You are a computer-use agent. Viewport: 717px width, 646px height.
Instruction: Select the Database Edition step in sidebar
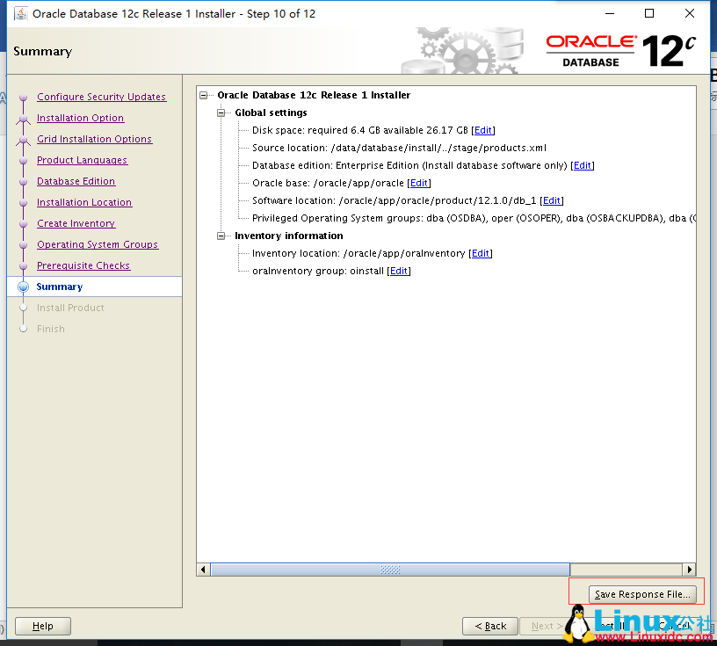[x=76, y=181]
